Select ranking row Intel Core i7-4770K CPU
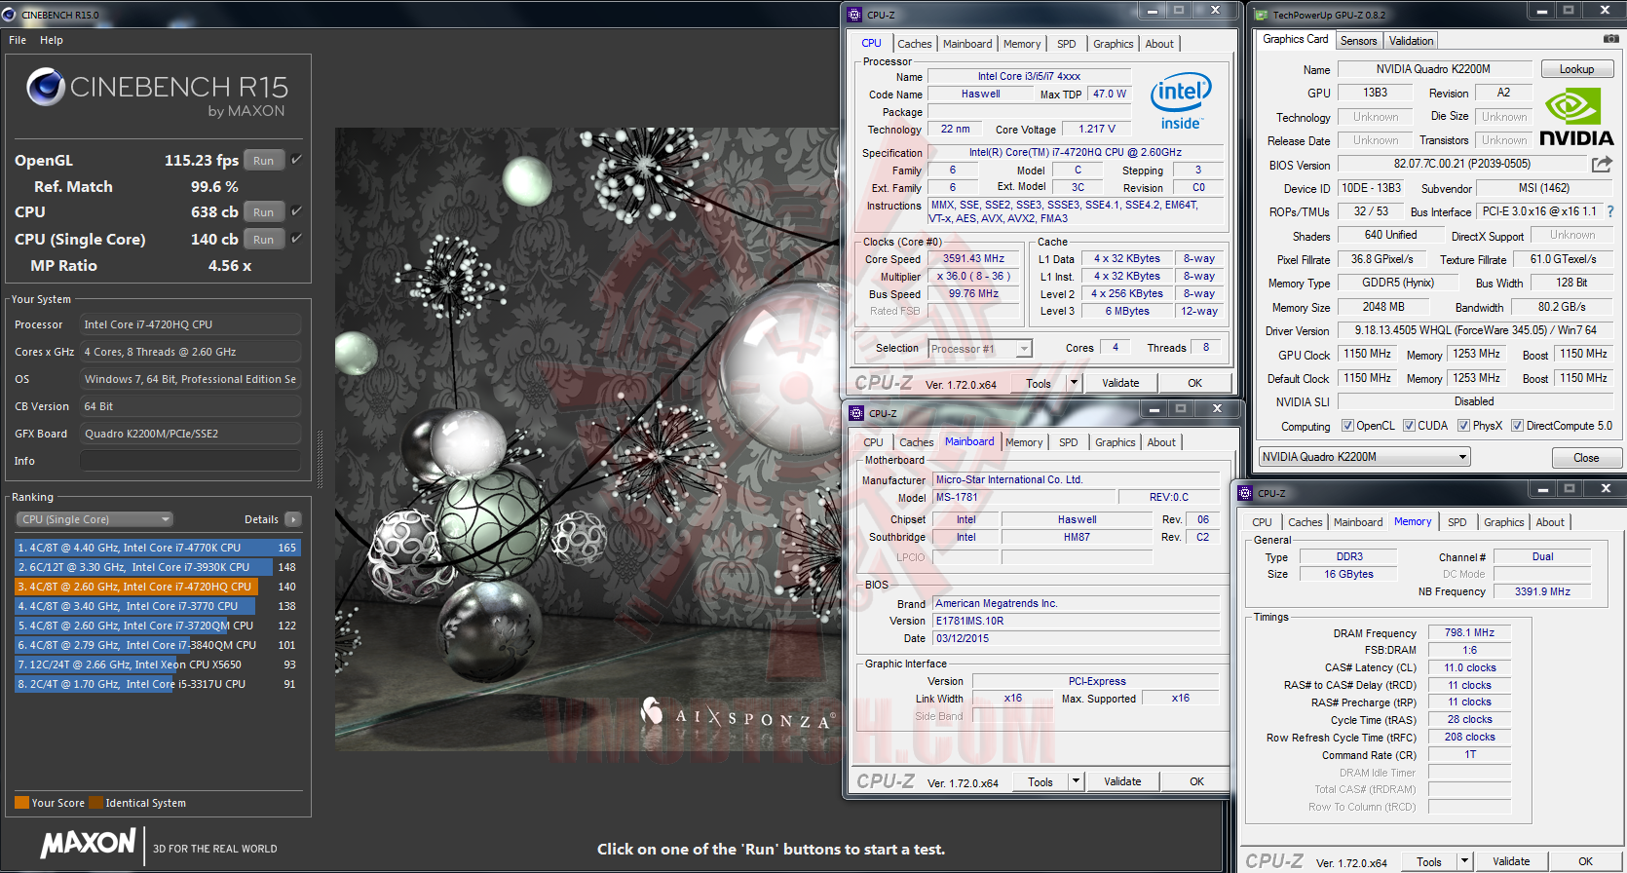 tap(158, 548)
